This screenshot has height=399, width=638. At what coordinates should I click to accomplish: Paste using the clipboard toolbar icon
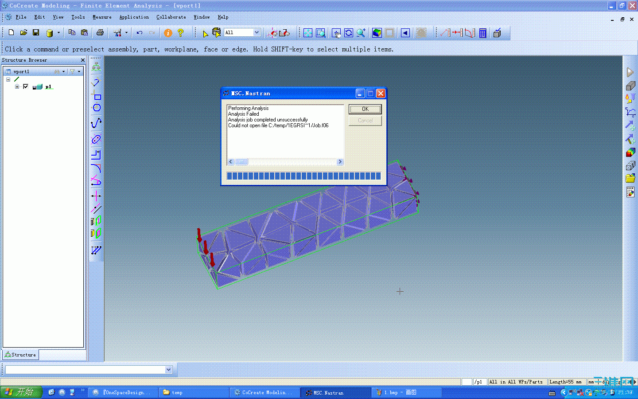click(x=84, y=33)
